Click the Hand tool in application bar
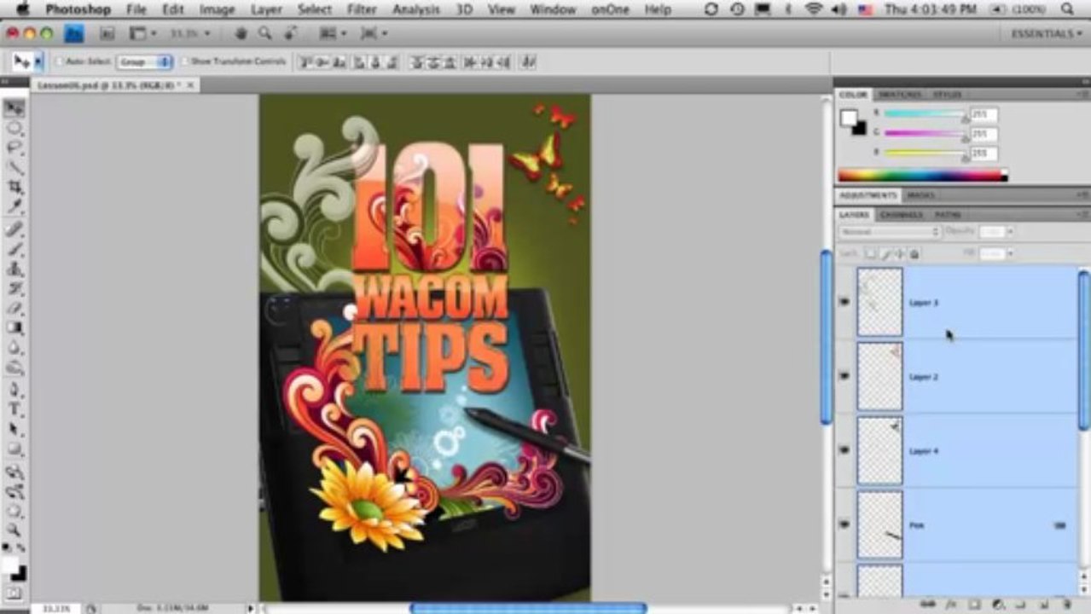The height and width of the screenshot is (614, 1091). (241, 33)
